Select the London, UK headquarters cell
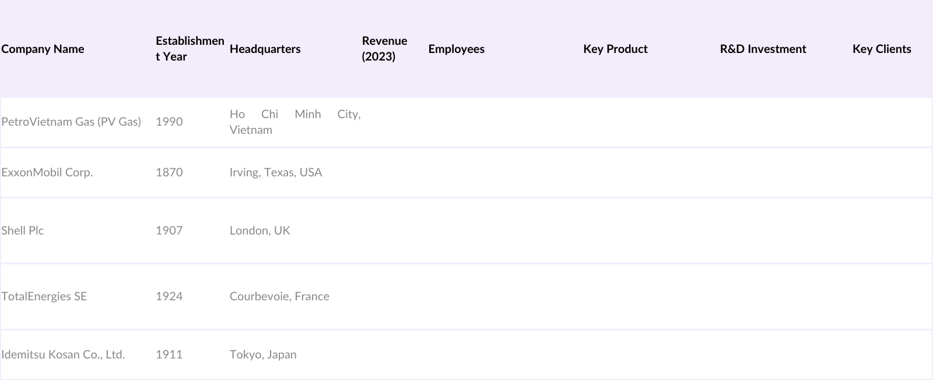Screen dimensions: 933x380 (260, 230)
